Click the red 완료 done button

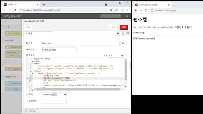point(124,27)
